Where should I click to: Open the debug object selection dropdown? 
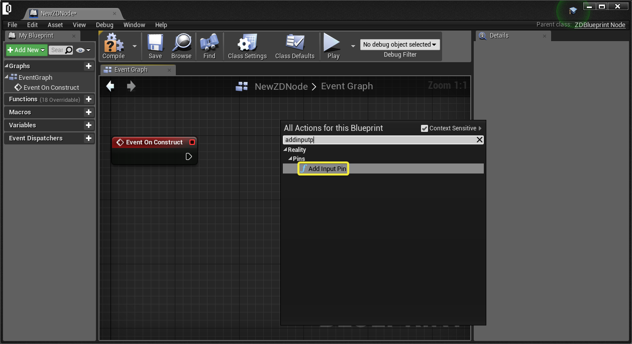coord(399,45)
